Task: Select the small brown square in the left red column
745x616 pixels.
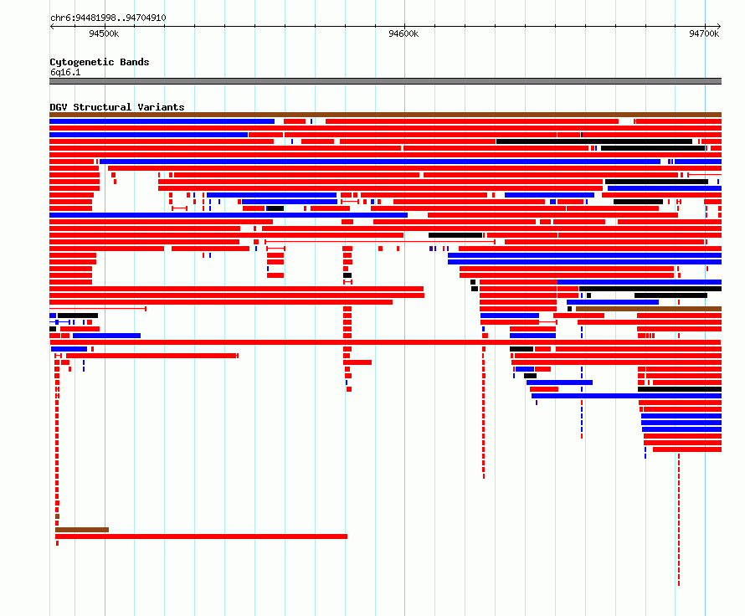Action: pyautogui.click(x=57, y=516)
